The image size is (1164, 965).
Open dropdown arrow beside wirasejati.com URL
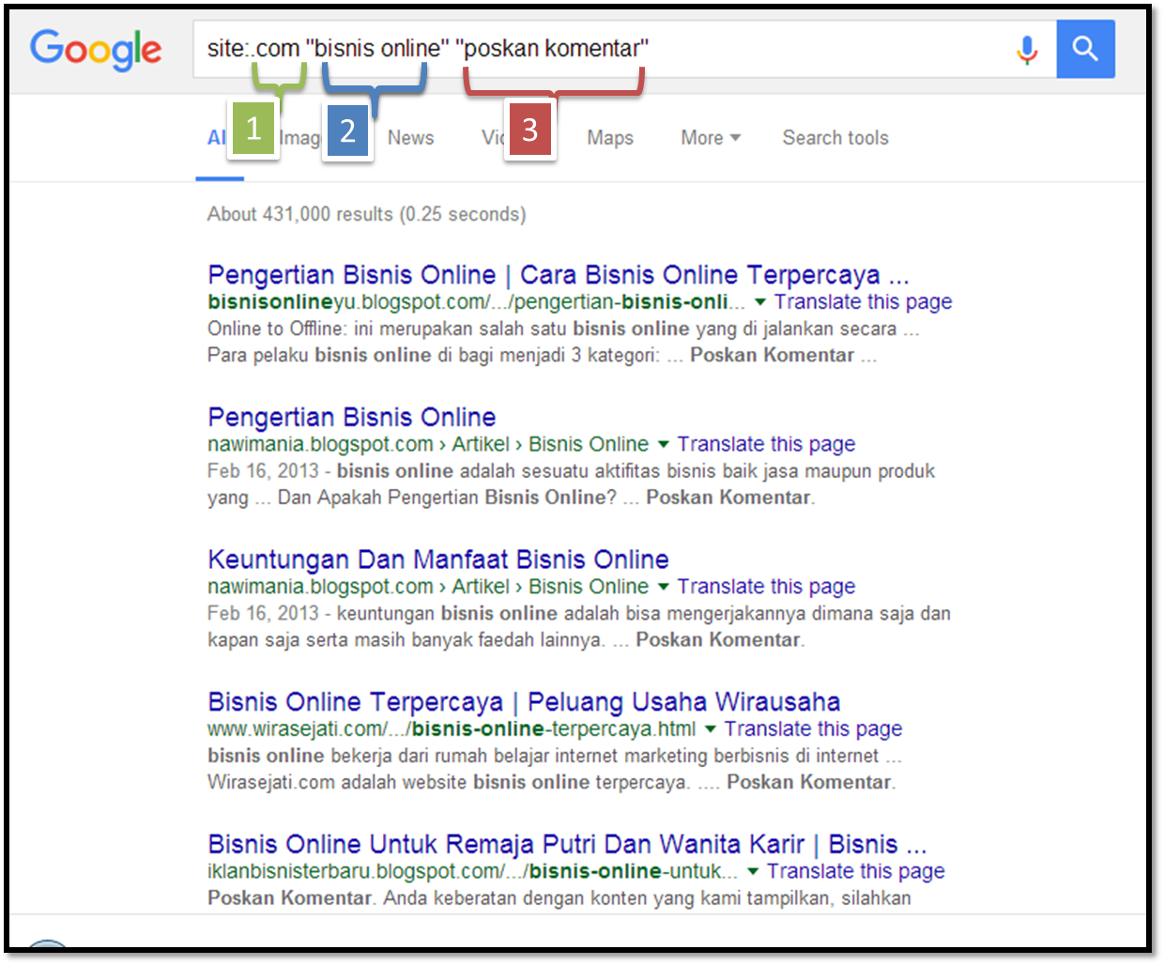tap(711, 729)
